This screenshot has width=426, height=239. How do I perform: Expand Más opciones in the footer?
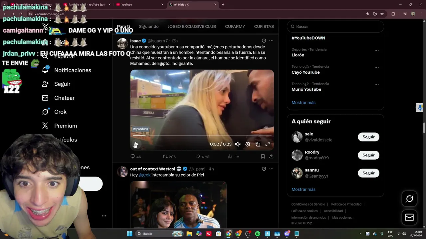343,217
